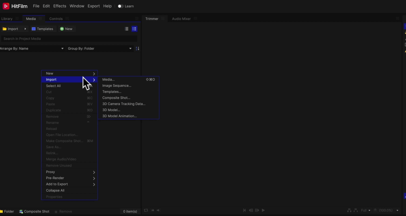Open the Arrange By: Name dropdown

tap(32, 49)
